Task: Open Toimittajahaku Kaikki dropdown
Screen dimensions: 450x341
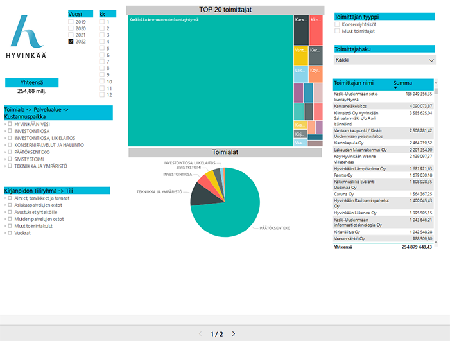Action: (385, 60)
